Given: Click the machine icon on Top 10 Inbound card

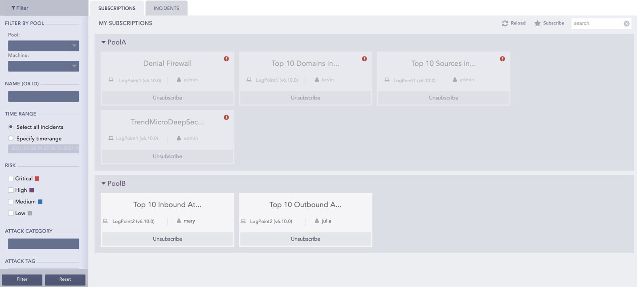Looking at the screenshot, I should pos(106,221).
